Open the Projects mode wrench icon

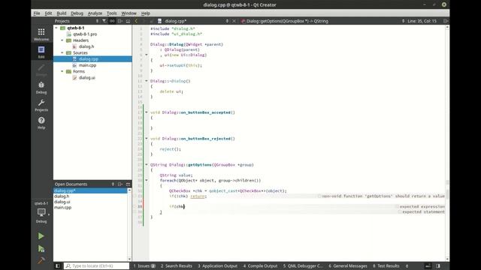coord(41,105)
